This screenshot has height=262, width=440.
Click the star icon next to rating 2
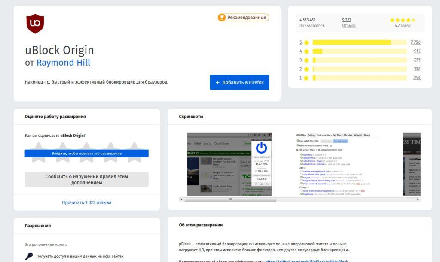pos(306,69)
